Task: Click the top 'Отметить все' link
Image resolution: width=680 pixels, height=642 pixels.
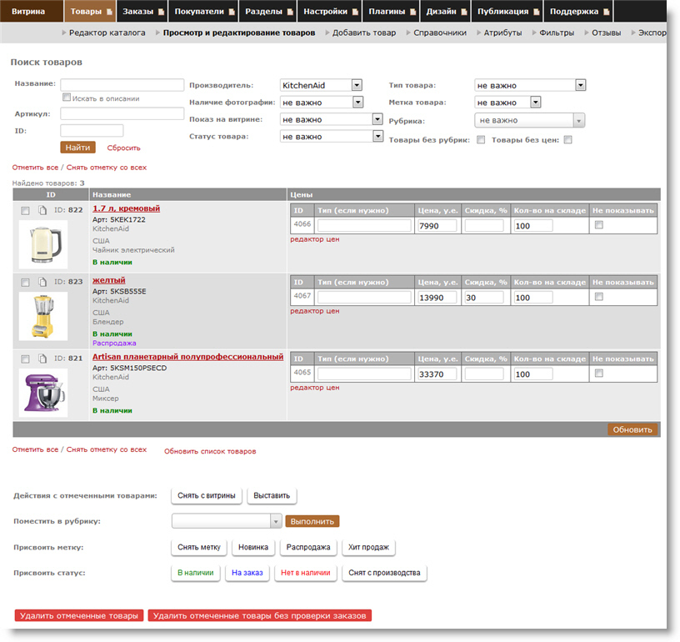Action: (35, 168)
